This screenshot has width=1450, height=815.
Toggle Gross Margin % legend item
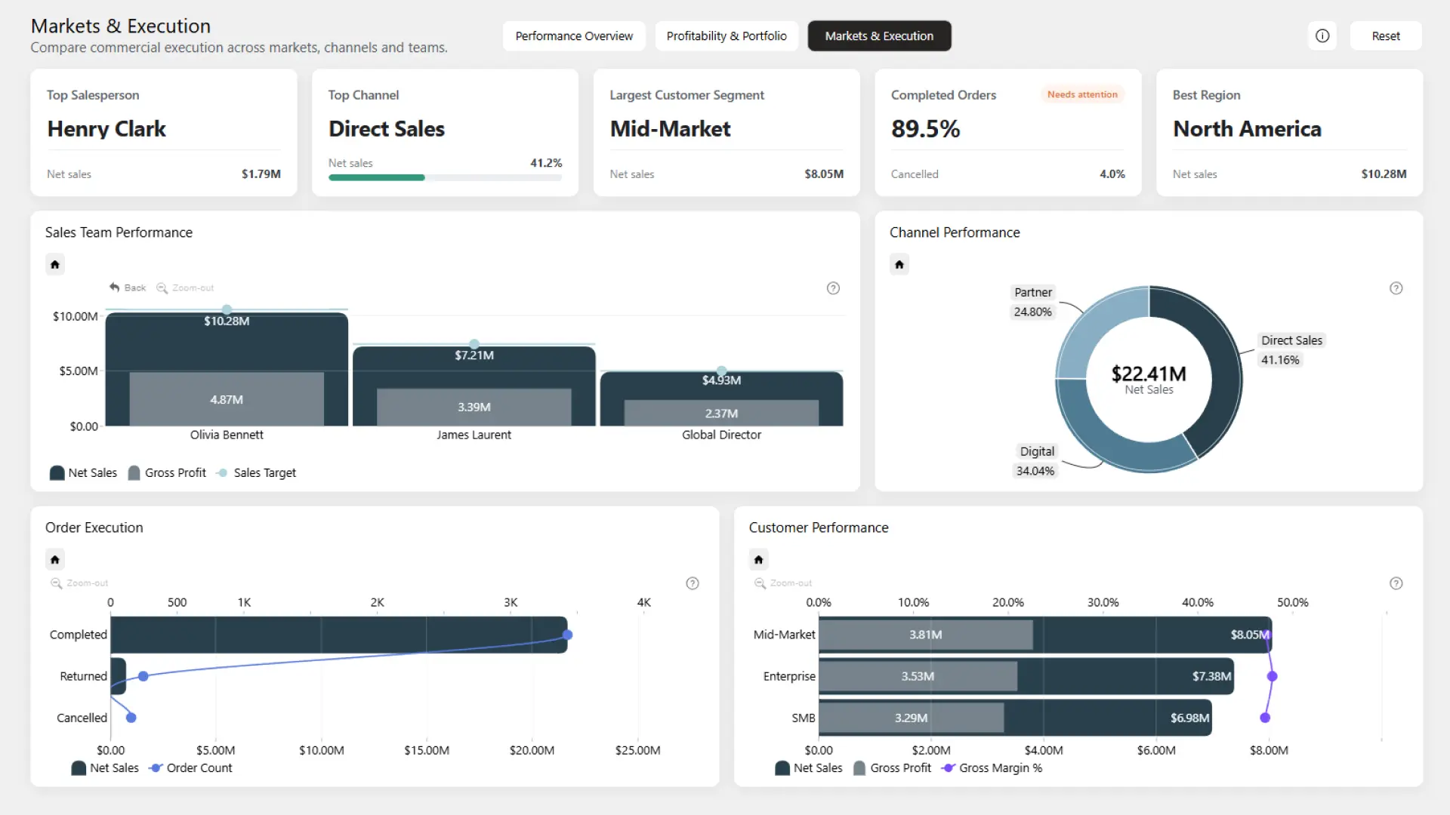992,768
